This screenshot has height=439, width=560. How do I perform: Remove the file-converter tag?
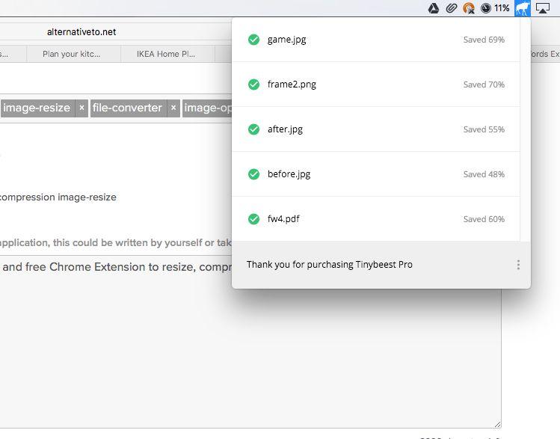(x=173, y=108)
